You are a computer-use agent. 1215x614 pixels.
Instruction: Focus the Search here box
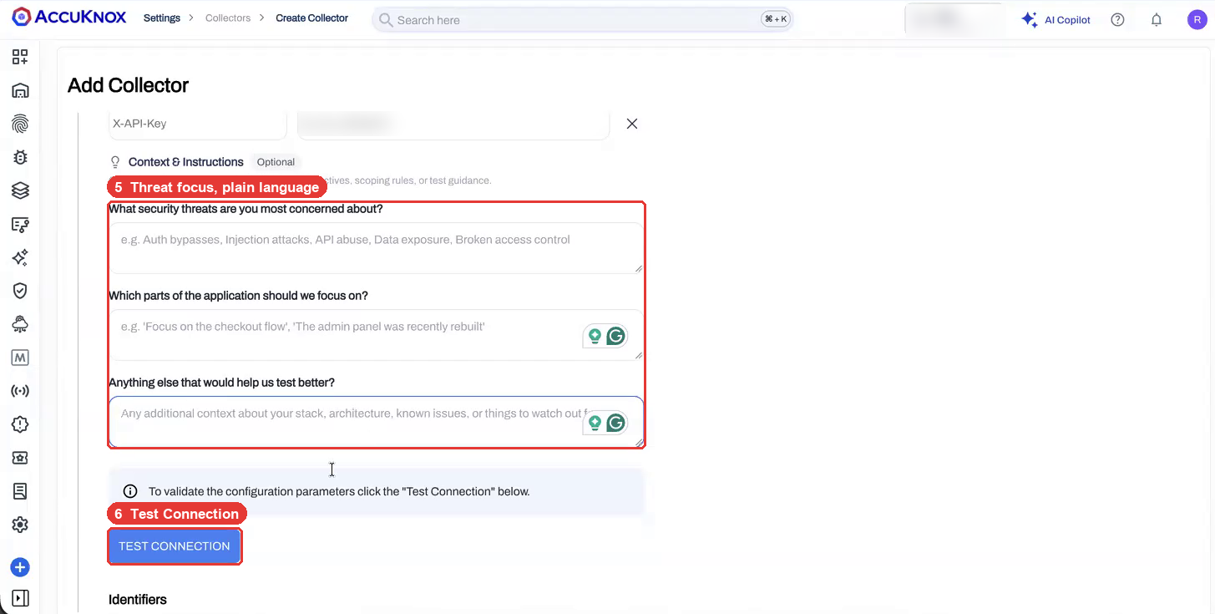pyautogui.click(x=582, y=20)
